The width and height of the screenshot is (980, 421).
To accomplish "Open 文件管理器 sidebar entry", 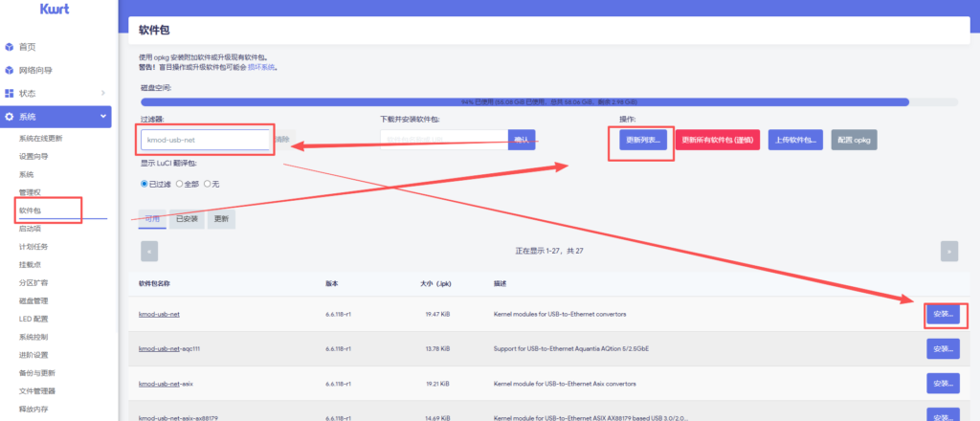I will [37, 391].
